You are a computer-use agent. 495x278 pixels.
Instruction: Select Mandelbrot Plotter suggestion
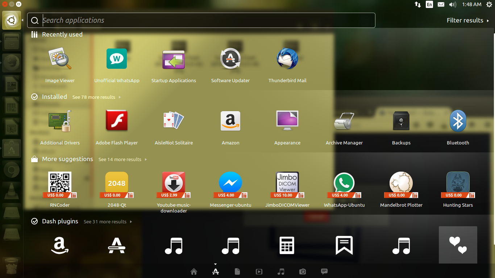click(401, 190)
